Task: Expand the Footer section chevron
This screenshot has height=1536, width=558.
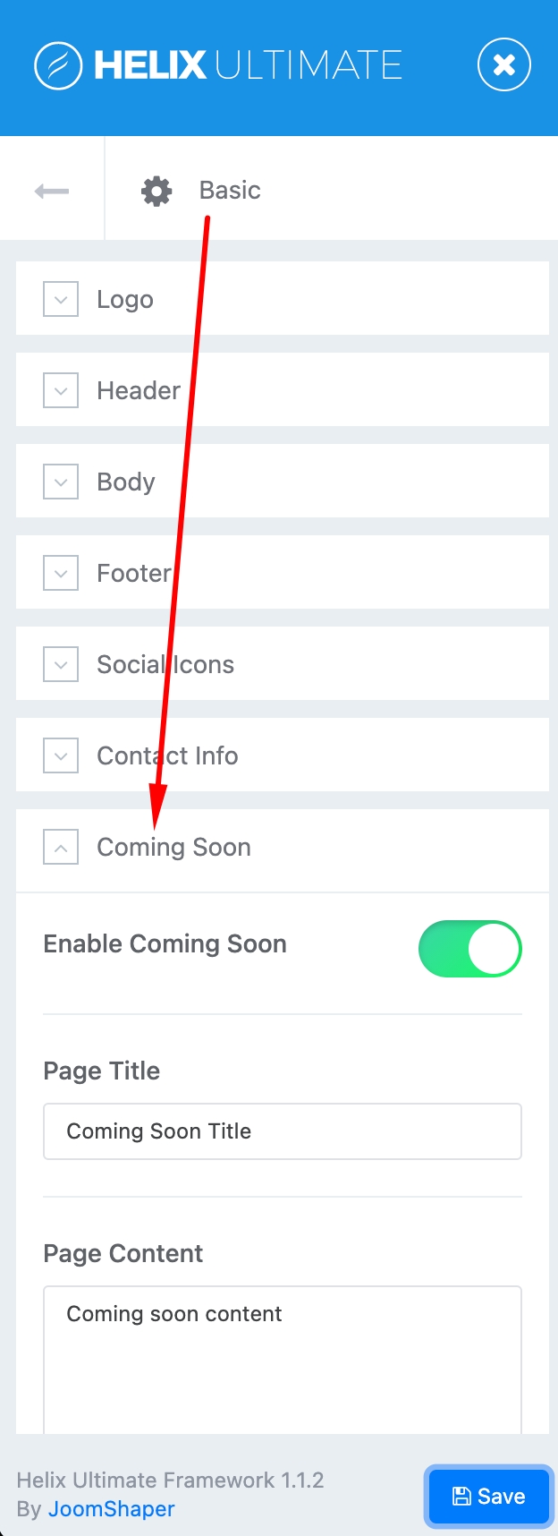Action: [61, 573]
